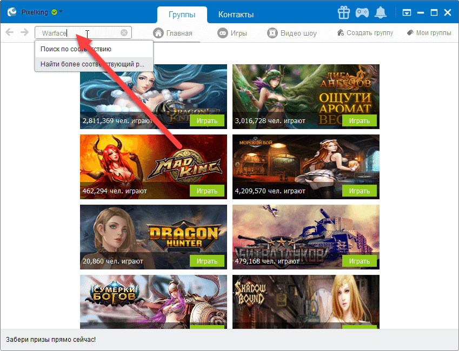The height and width of the screenshot is (351, 459).
Task: Open the Dragon Knight game thumbnail
Action: (154, 97)
